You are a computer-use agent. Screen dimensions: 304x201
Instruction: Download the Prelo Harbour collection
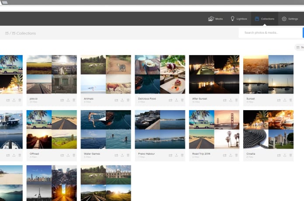(x=176, y=155)
